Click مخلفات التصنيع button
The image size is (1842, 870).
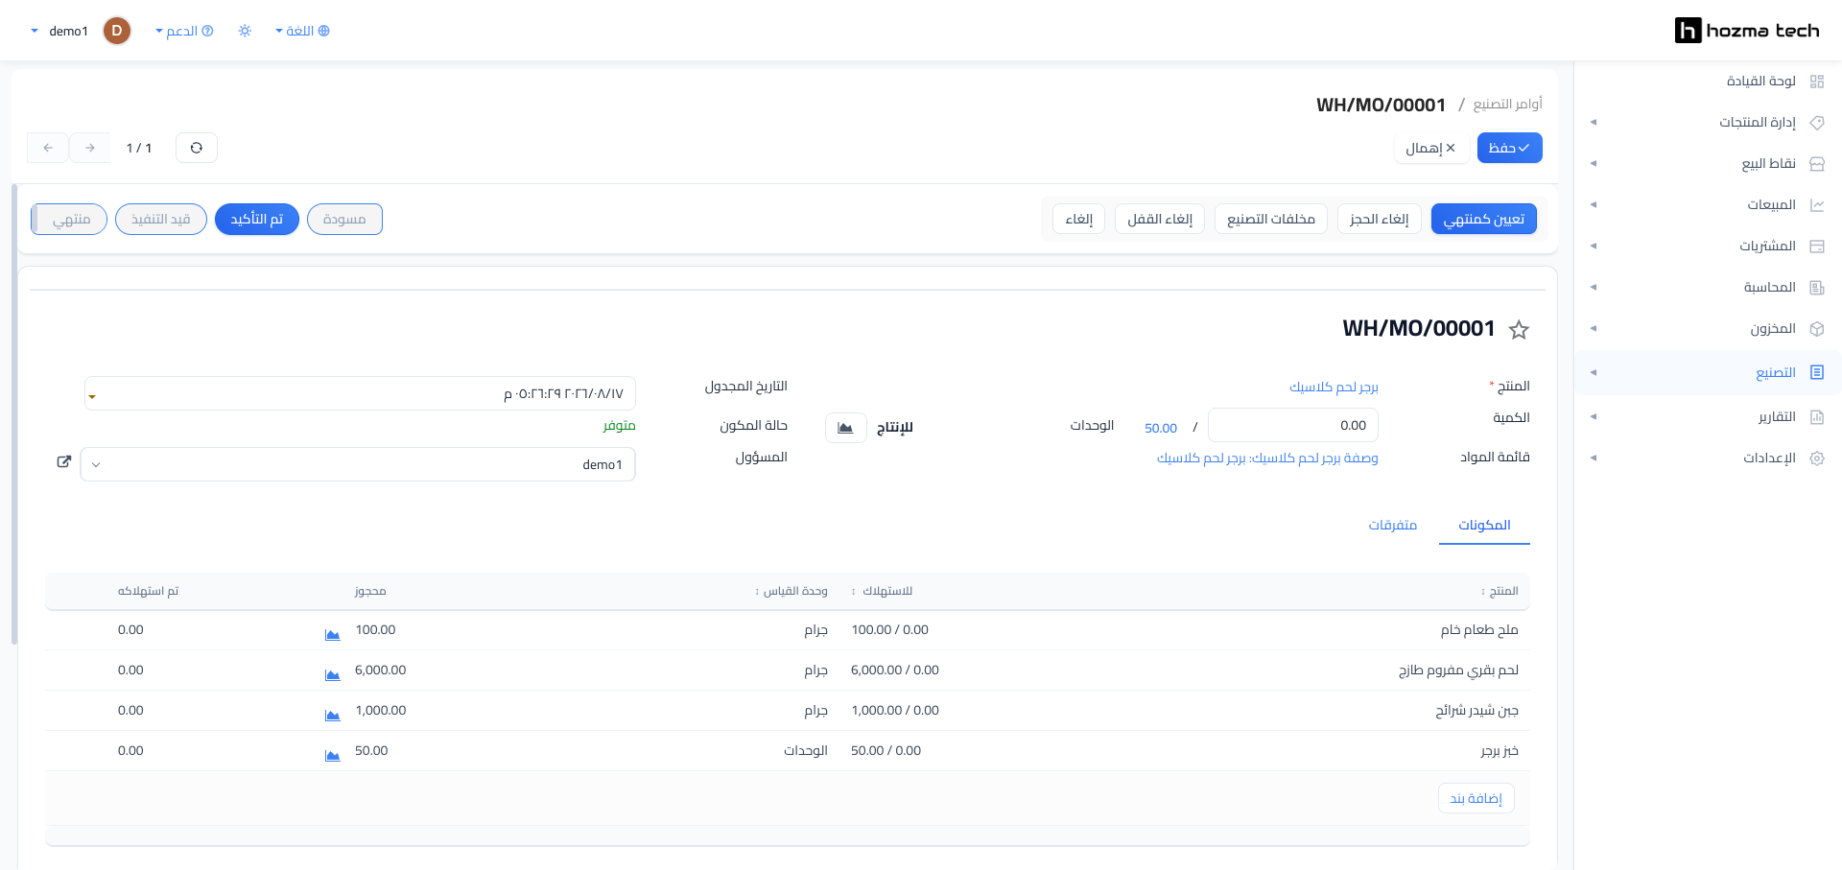pos(1271,219)
